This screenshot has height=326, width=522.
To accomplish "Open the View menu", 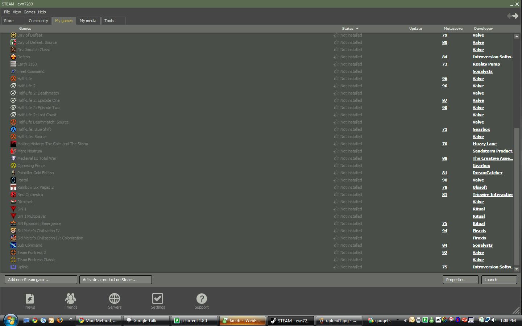I will coord(17,12).
